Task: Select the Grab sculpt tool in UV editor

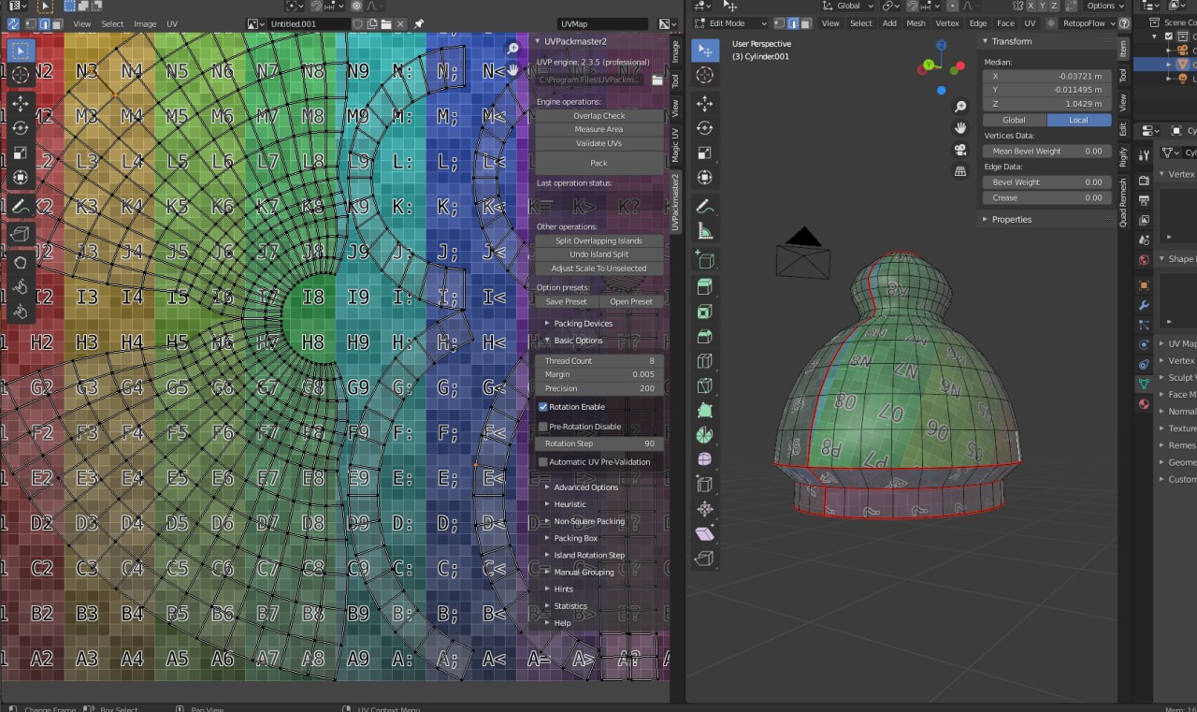Action: tap(22, 262)
